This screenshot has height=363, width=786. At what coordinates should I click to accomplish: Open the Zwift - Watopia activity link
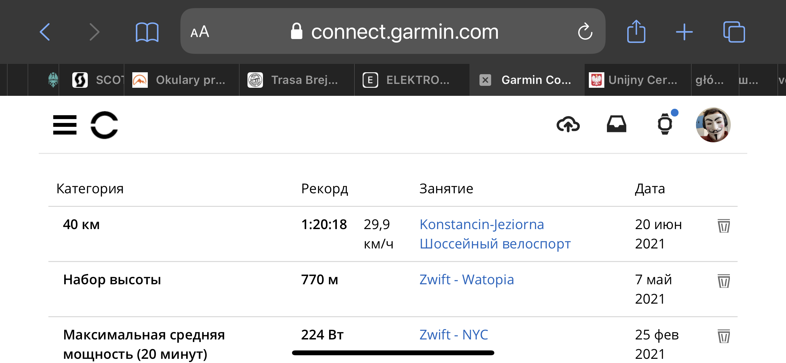[x=467, y=279]
